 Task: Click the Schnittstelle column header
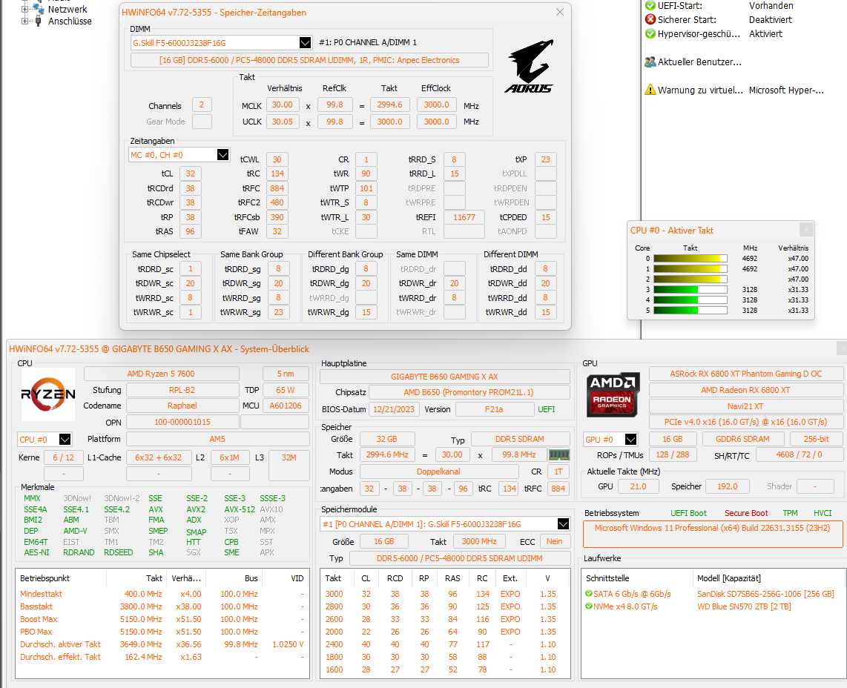click(x=636, y=578)
